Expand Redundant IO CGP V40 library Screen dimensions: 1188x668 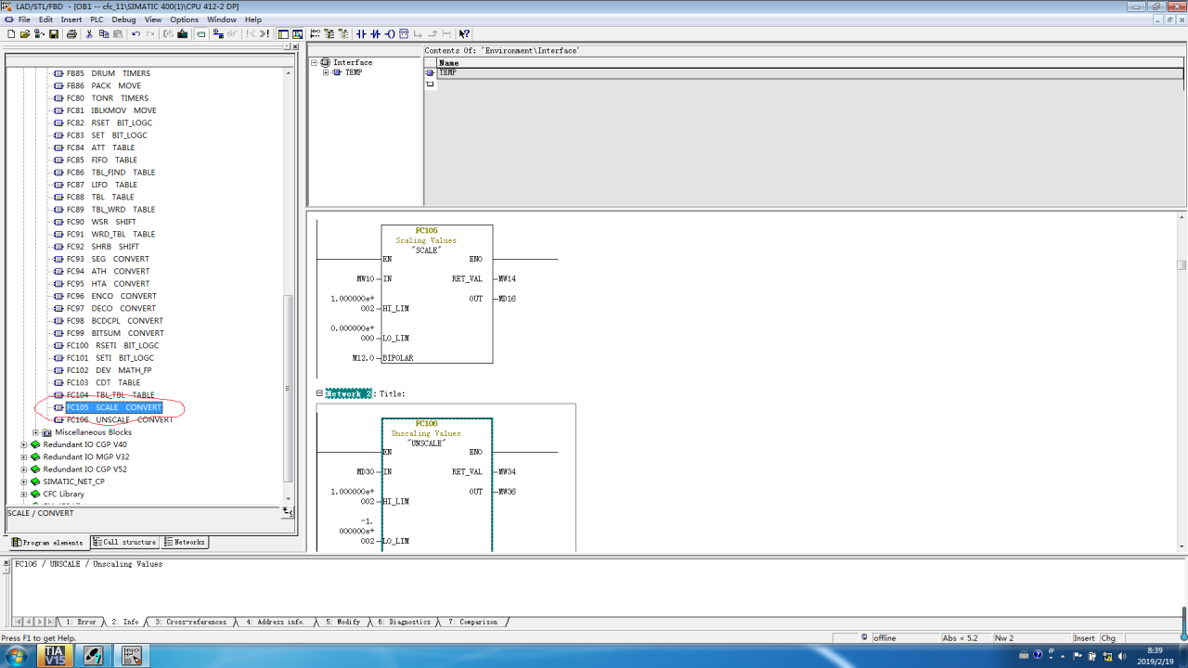pyautogui.click(x=24, y=444)
